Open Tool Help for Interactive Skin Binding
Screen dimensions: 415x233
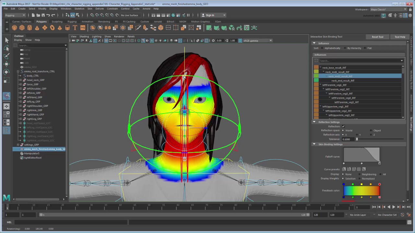[400, 37]
